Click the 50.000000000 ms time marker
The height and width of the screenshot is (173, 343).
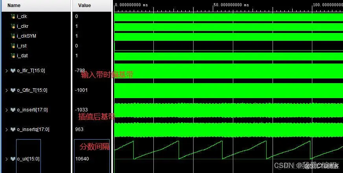[x=231, y=5]
